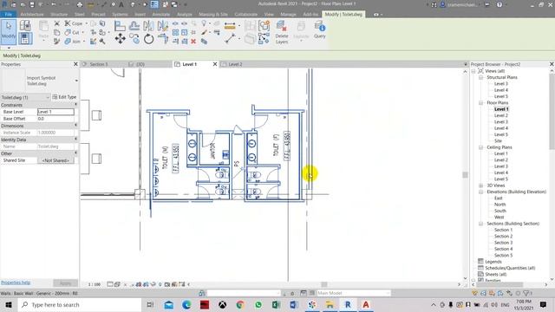
Task: Click the Query import tool
Action: pyautogui.click(x=320, y=29)
